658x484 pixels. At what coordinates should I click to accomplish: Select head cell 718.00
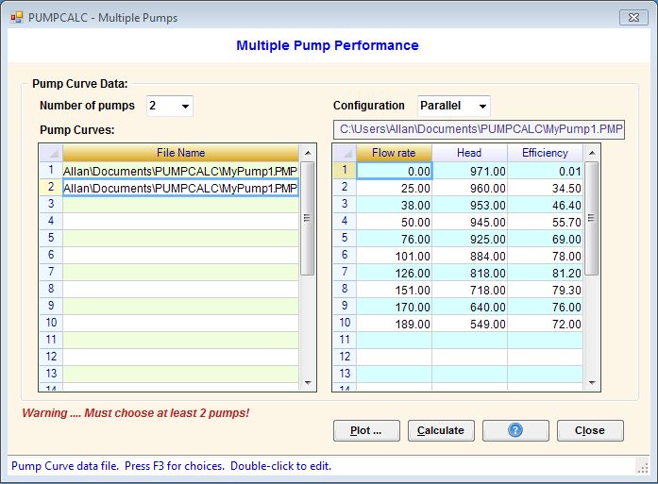(x=469, y=290)
